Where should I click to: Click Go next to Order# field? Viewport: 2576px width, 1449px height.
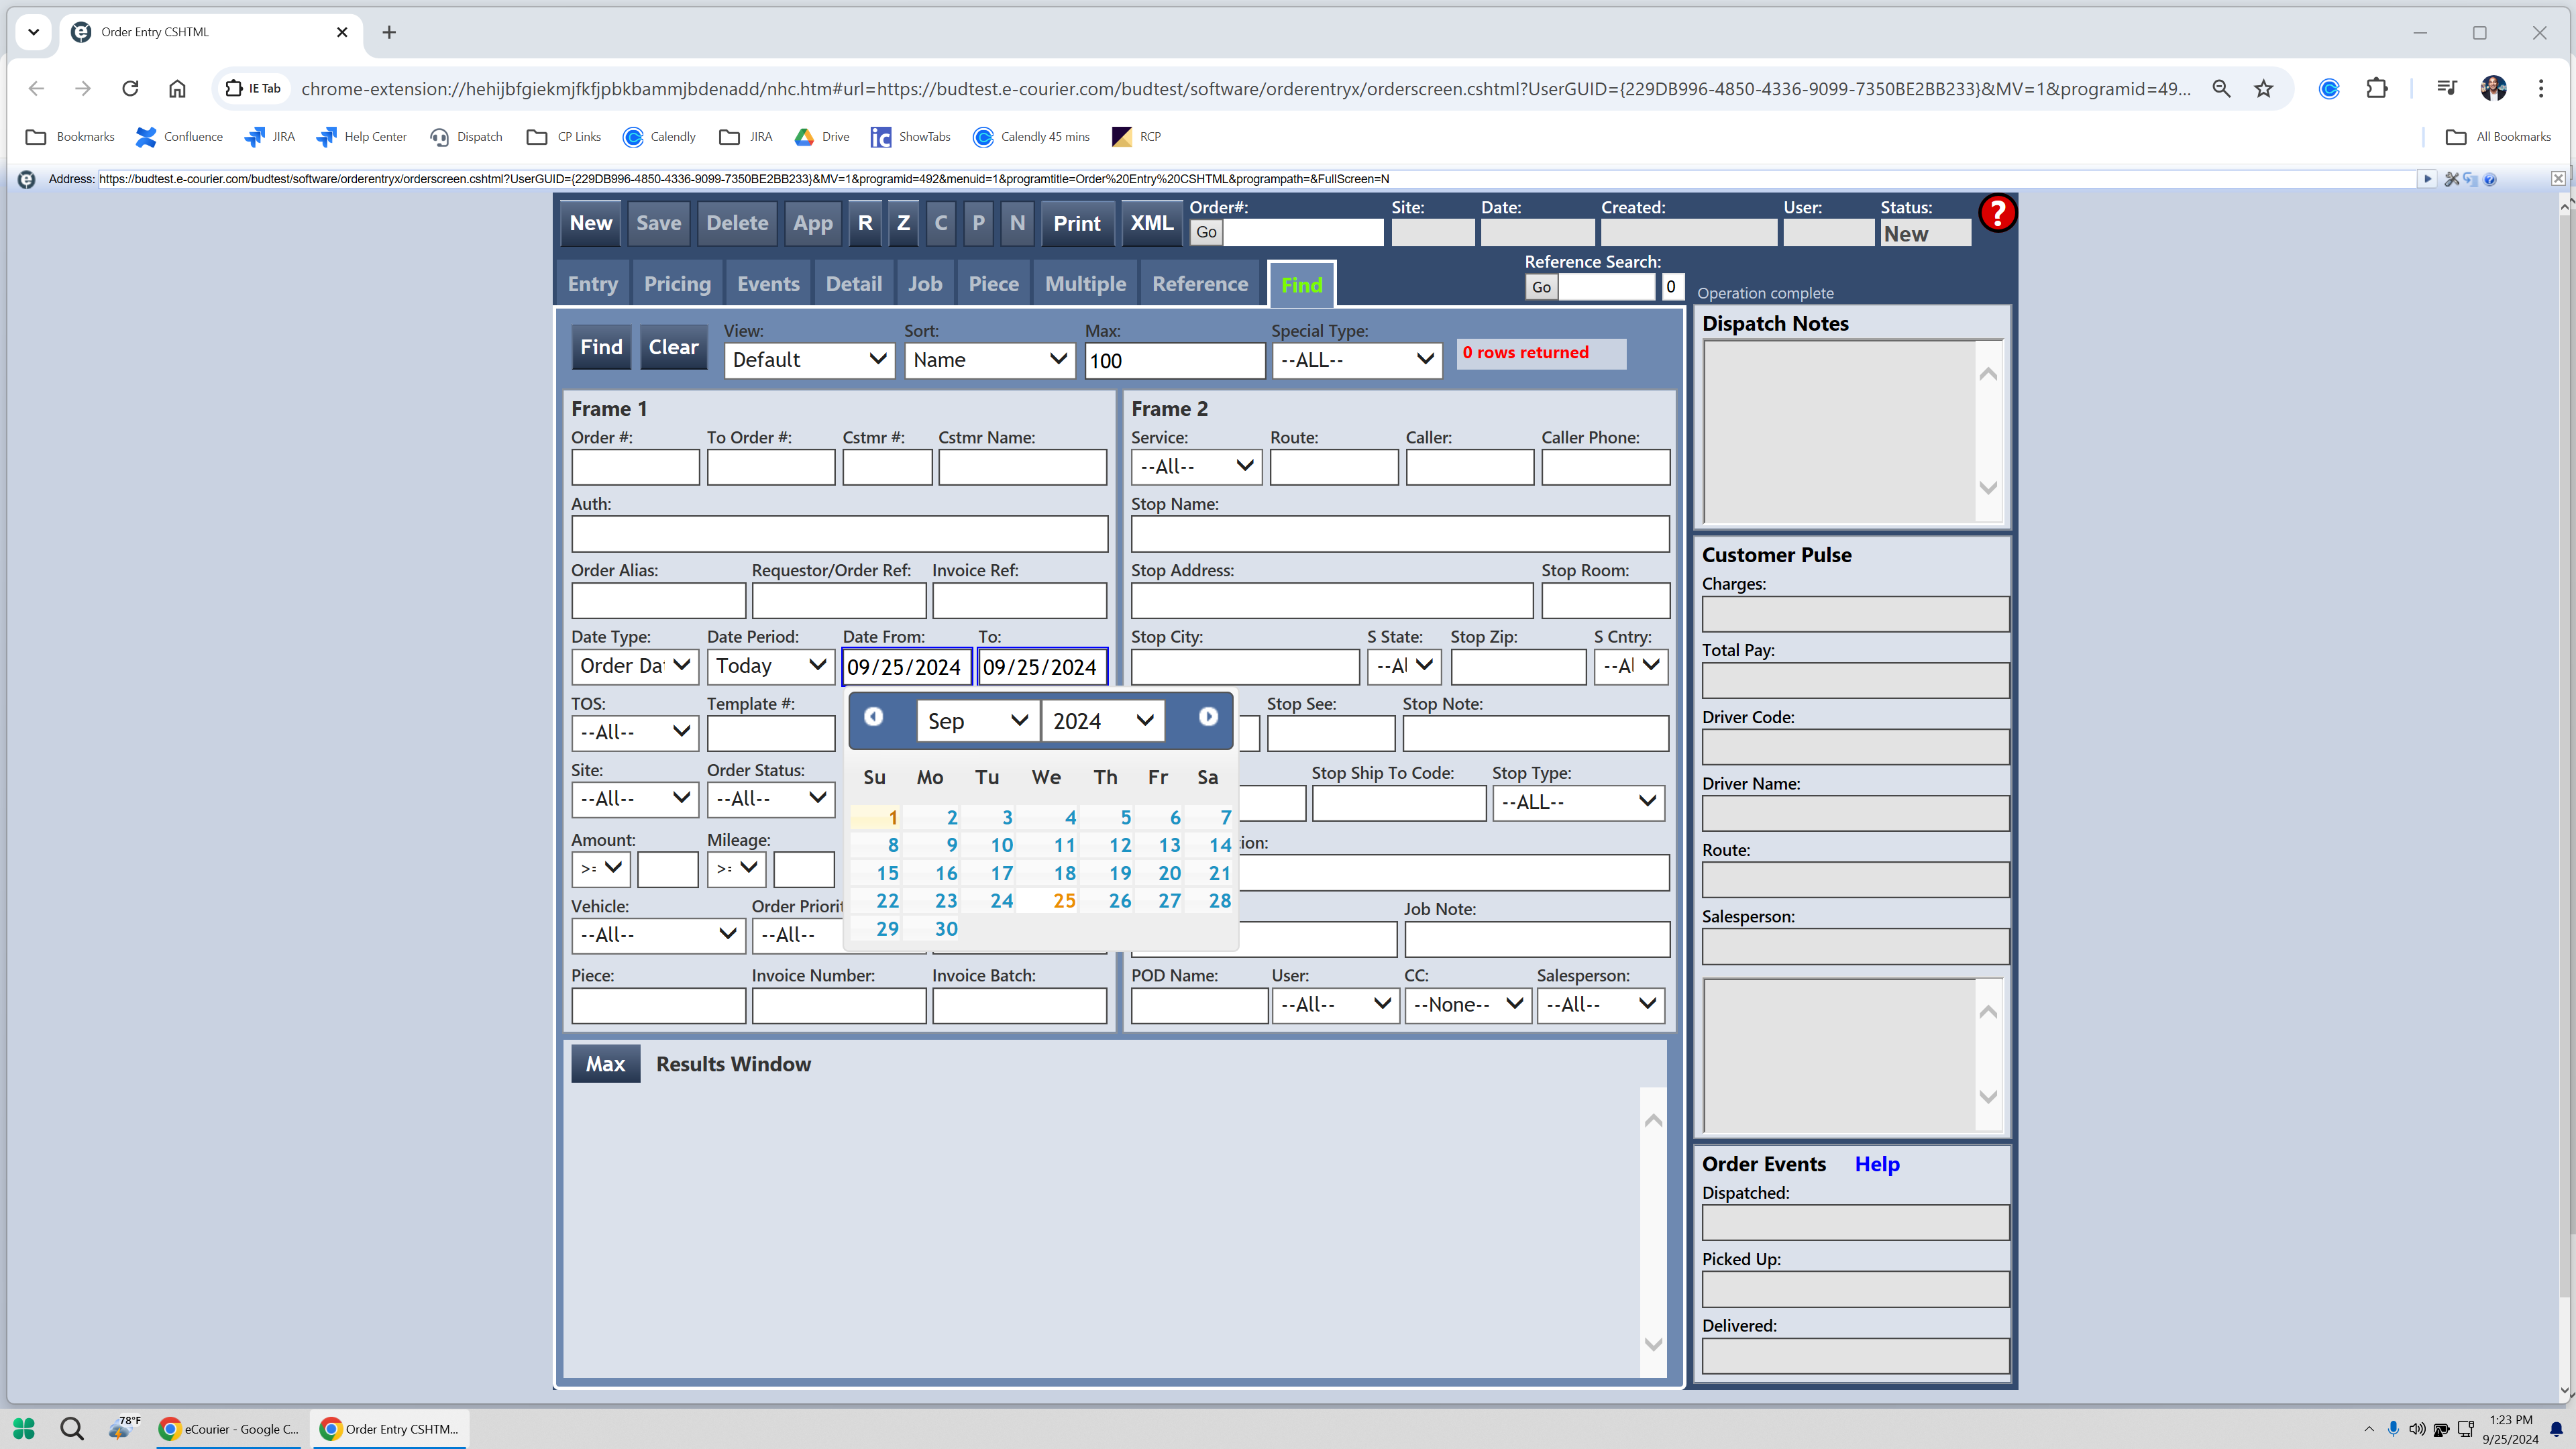coord(1207,232)
